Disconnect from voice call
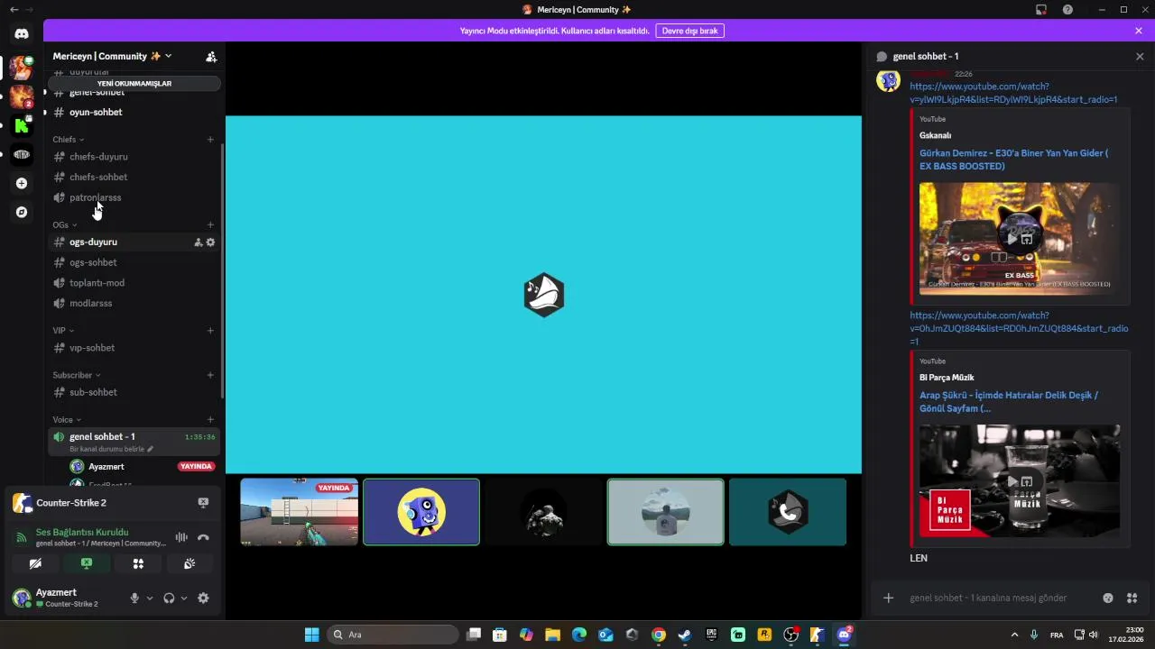The height and width of the screenshot is (649, 1155). coord(203,537)
